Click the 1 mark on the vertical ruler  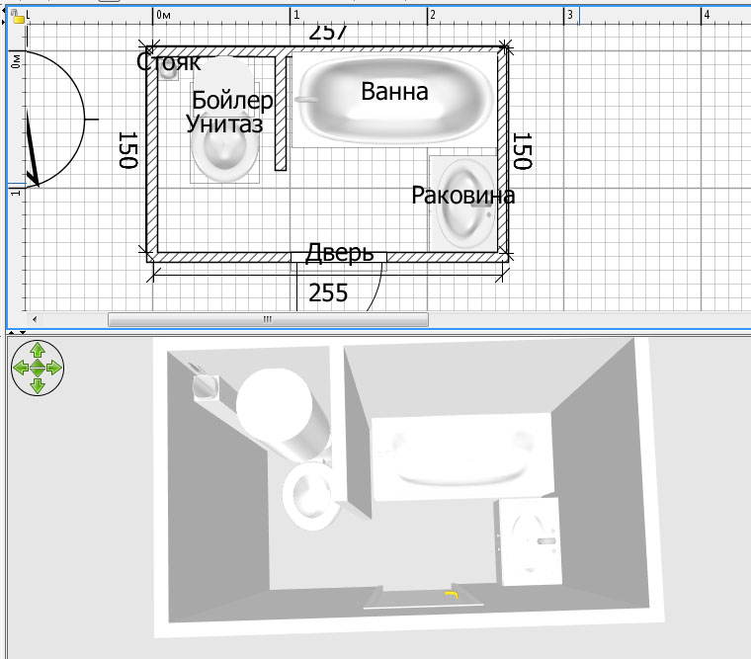(16, 192)
